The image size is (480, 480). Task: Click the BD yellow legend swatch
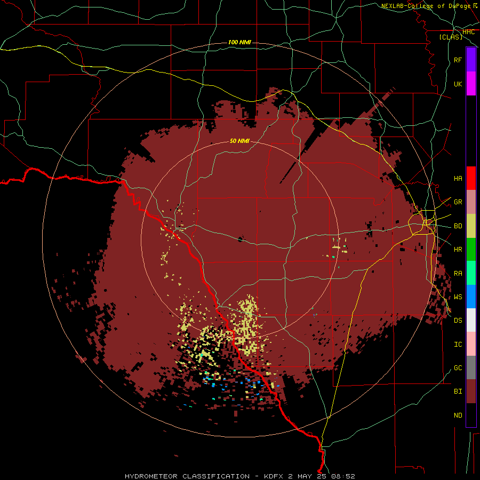coord(471,226)
